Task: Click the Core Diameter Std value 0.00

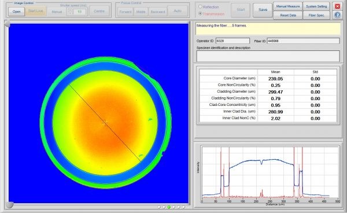Action: 315,79
